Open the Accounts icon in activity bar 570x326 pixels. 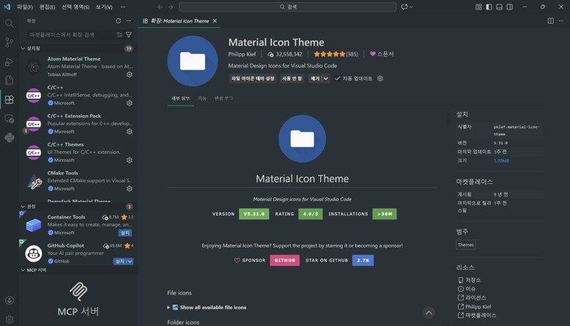(10, 300)
